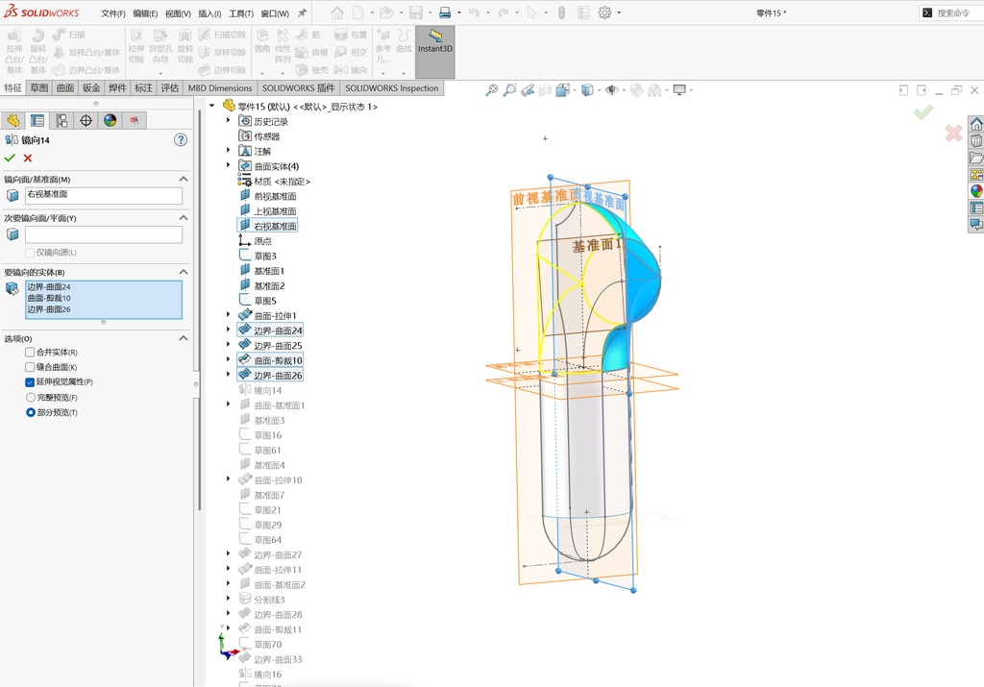Click the Hide/Show Items eye icon
The height and width of the screenshot is (687, 984).
pos(611,90)
